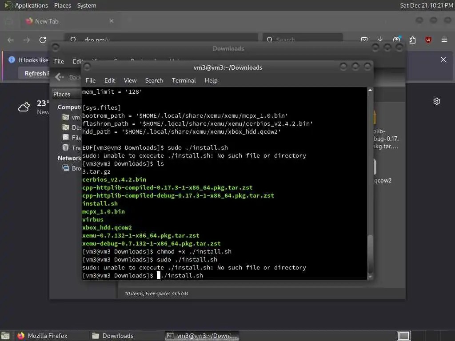Open the Firefox hamburger application menu

click(444, 40)
